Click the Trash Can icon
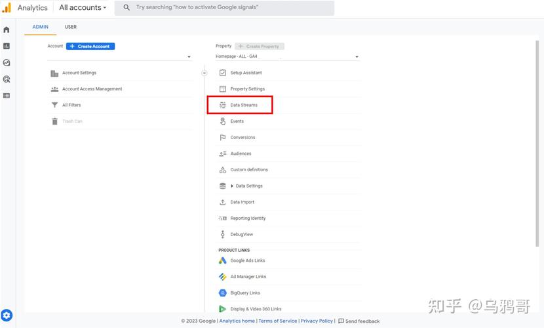Viewport: 544px width, 328px height. point(54,121)
